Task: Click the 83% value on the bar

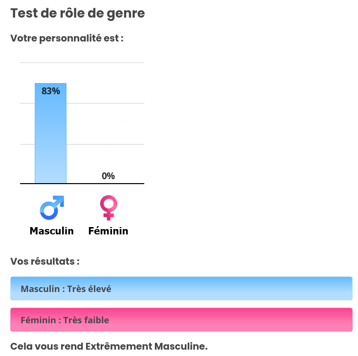Action: click(50, 91)
